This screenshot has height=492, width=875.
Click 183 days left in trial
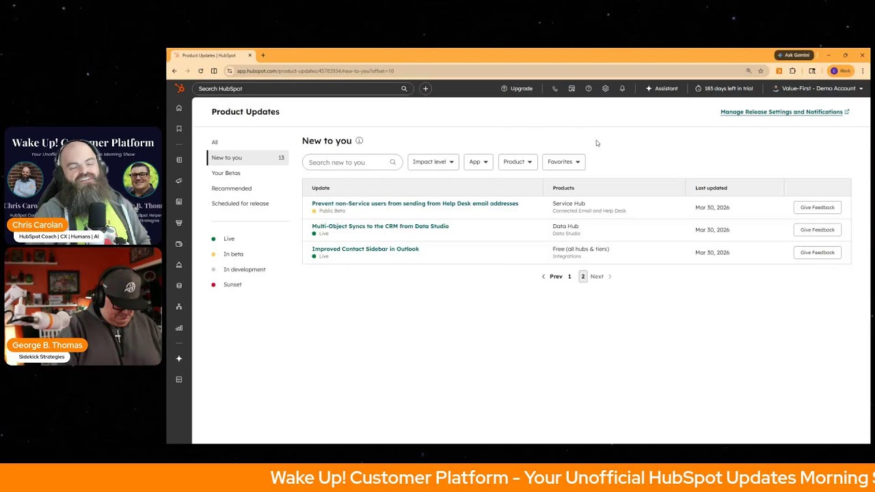[724, 88]
